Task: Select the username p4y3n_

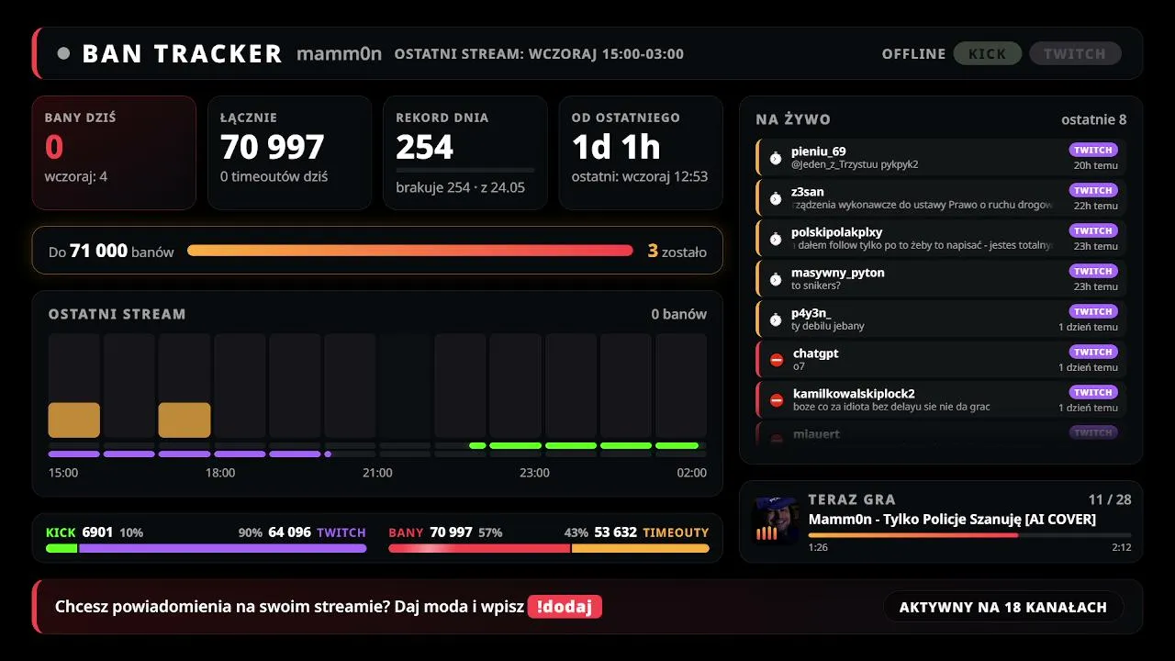Action: point(811,313)
